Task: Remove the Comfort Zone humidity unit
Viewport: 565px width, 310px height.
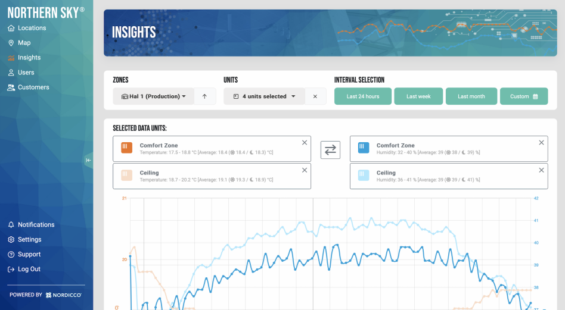Action: (x=541, y=143)
